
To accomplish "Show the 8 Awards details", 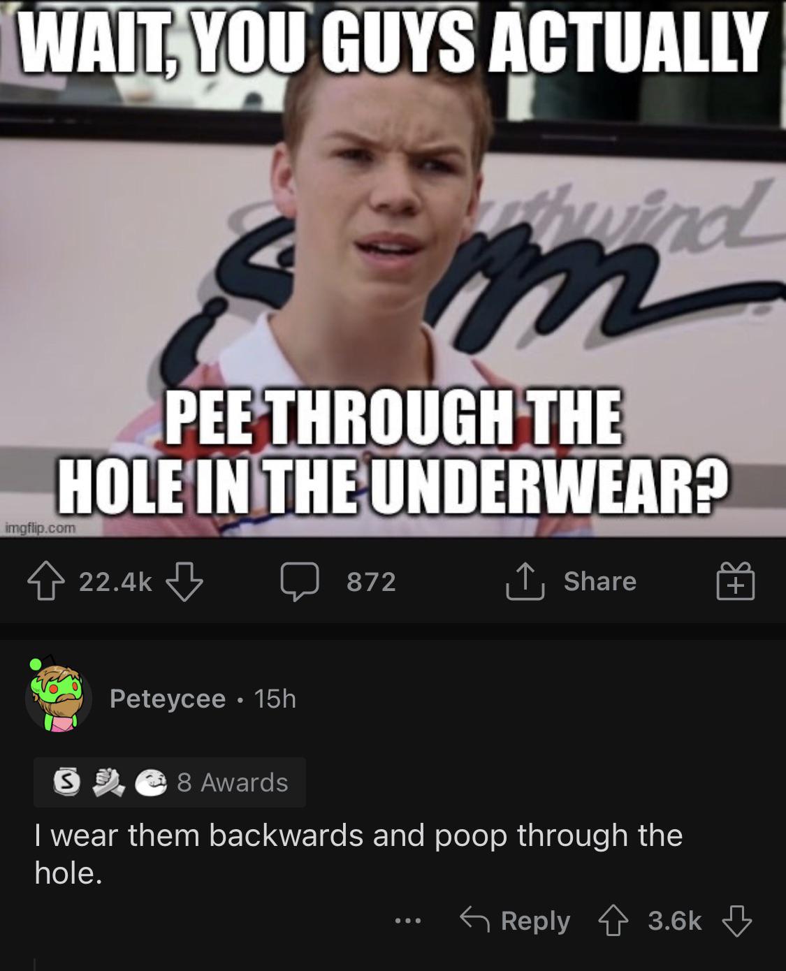I will click(x=170, y=782).
